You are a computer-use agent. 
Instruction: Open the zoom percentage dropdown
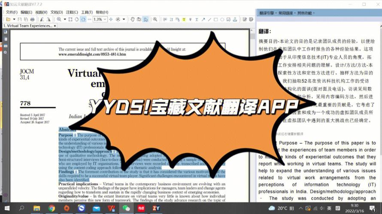(x=105, y=19)
